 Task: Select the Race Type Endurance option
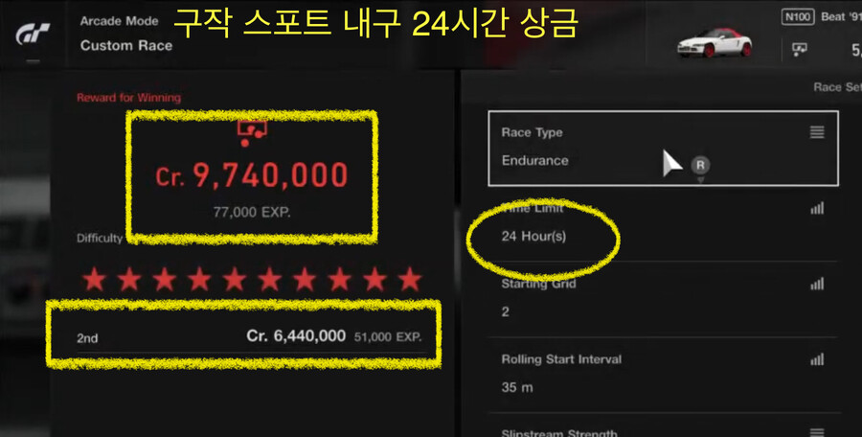tap(663, 148)
